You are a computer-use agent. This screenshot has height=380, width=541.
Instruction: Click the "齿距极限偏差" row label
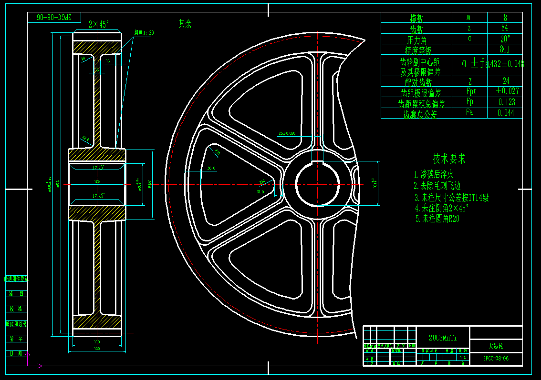tap(421, 93)
